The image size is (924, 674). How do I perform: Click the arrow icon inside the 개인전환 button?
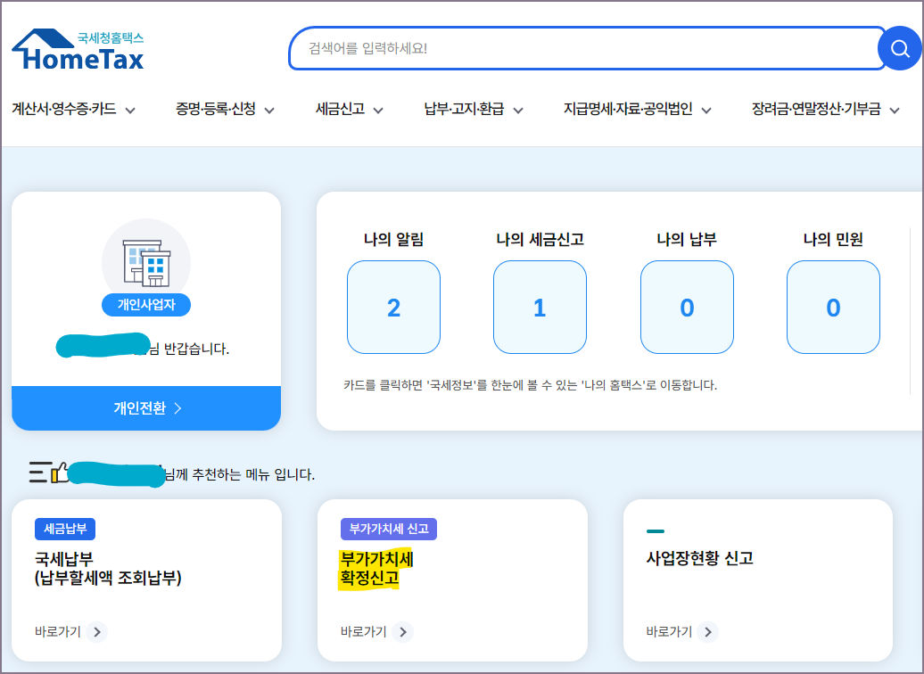177,408
